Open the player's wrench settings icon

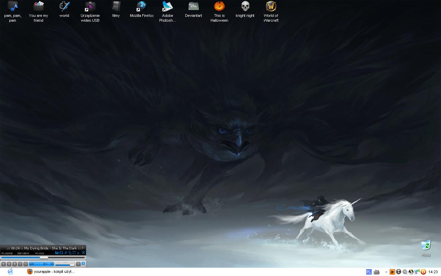click(65, 253)
